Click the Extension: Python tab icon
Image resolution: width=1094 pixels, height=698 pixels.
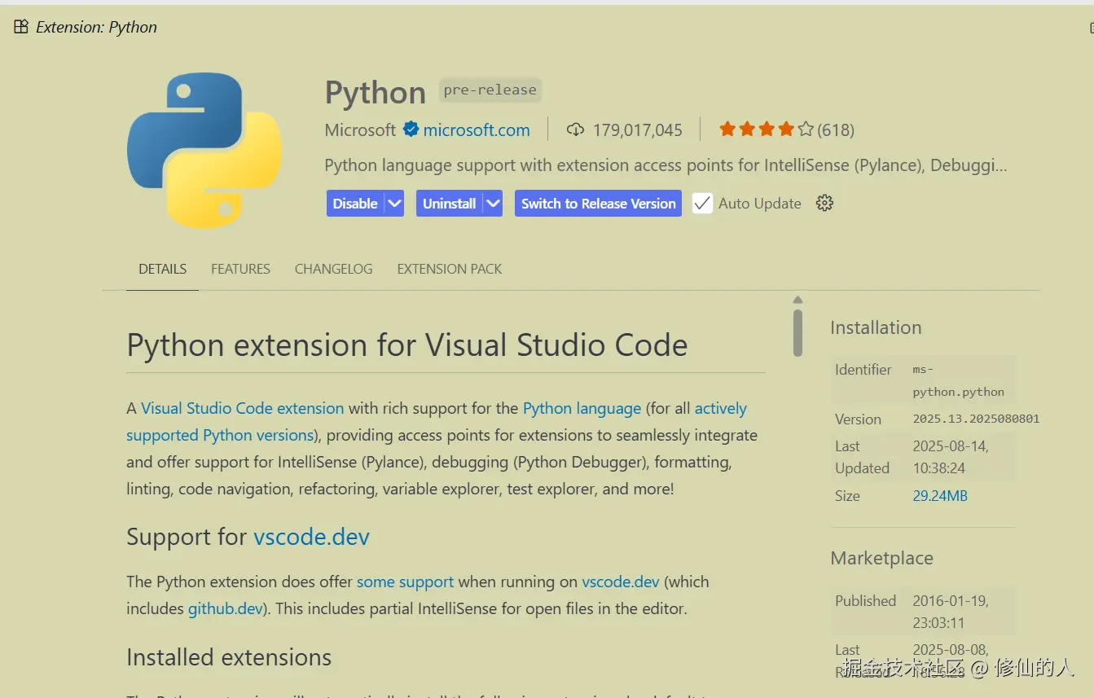pyautogui.click(x=21, y=27)
